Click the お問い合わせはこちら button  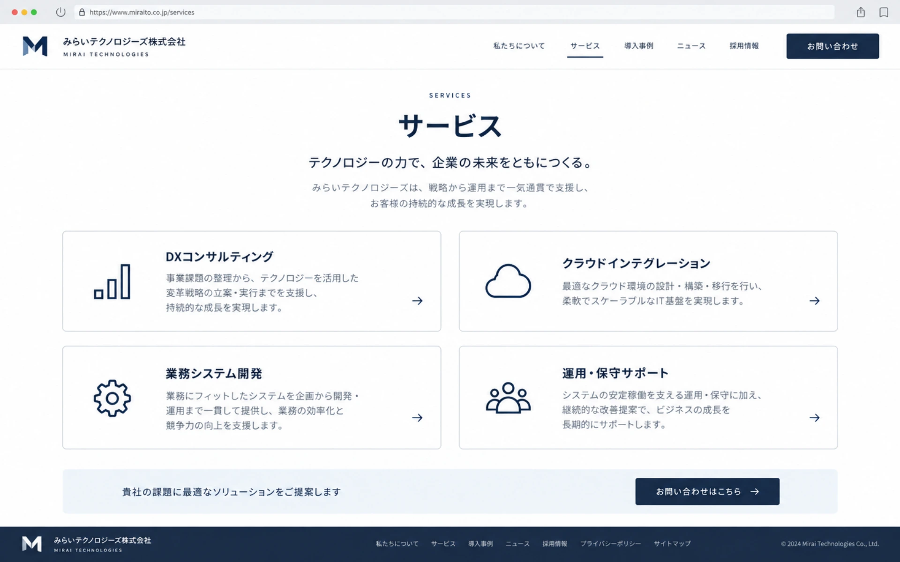tap(707, 491)
